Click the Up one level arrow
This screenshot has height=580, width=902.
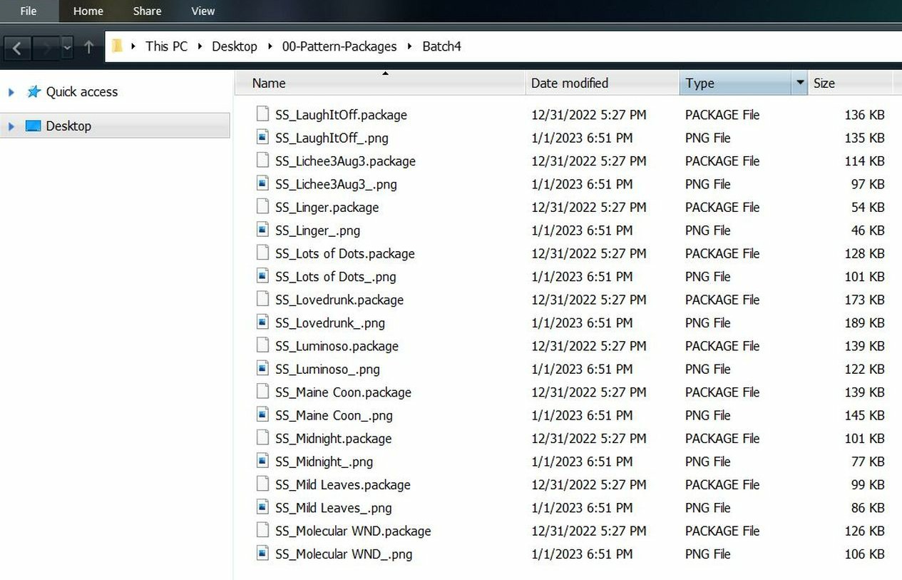point(88,47)
